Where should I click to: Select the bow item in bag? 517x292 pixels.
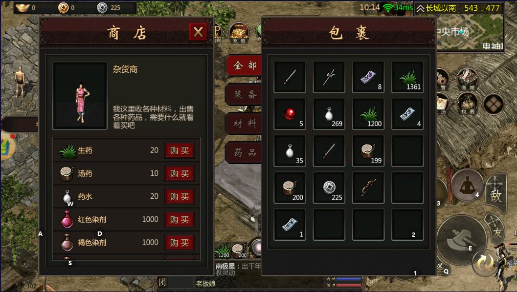pos(368,188)
